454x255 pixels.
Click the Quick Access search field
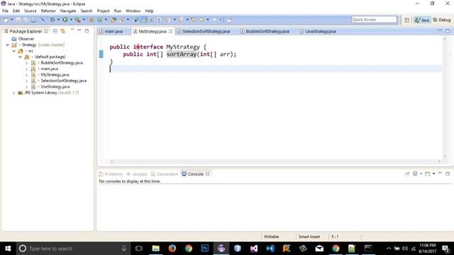click(374, 20)
